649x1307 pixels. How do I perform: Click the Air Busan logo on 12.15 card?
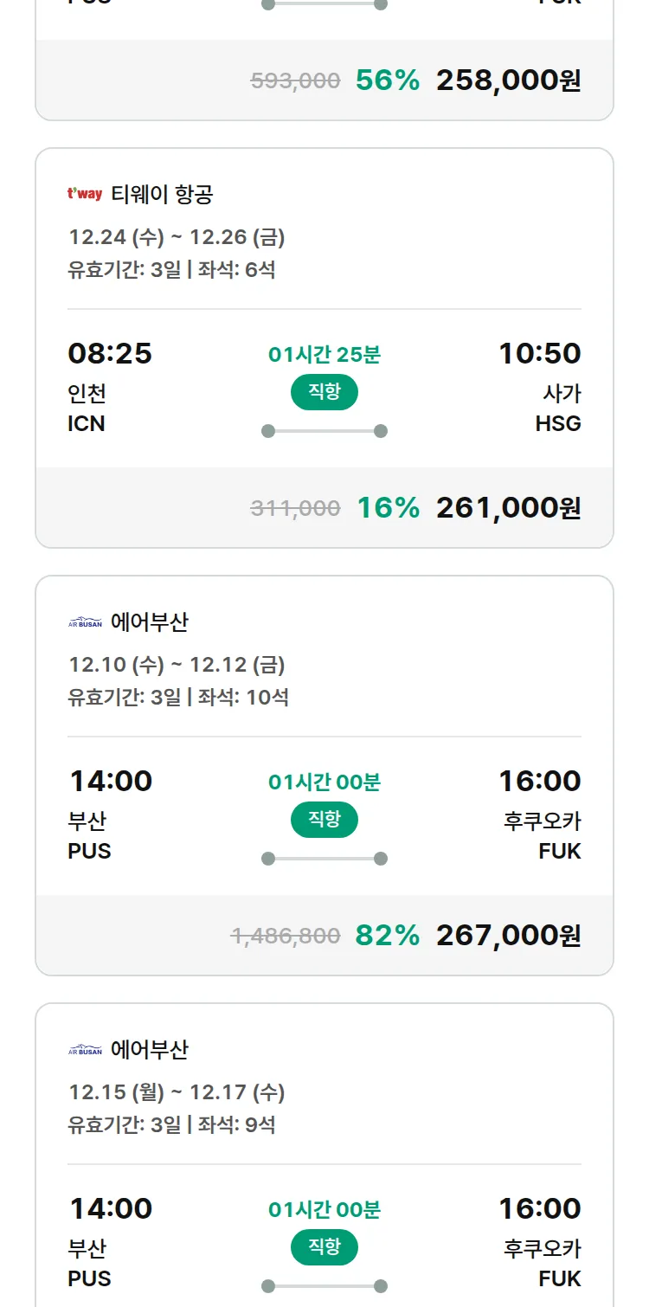[85, 1049]
